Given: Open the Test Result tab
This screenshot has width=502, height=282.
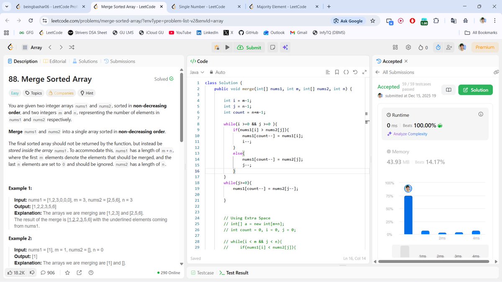Looking at the screenshot, I should tap(234, 273).
